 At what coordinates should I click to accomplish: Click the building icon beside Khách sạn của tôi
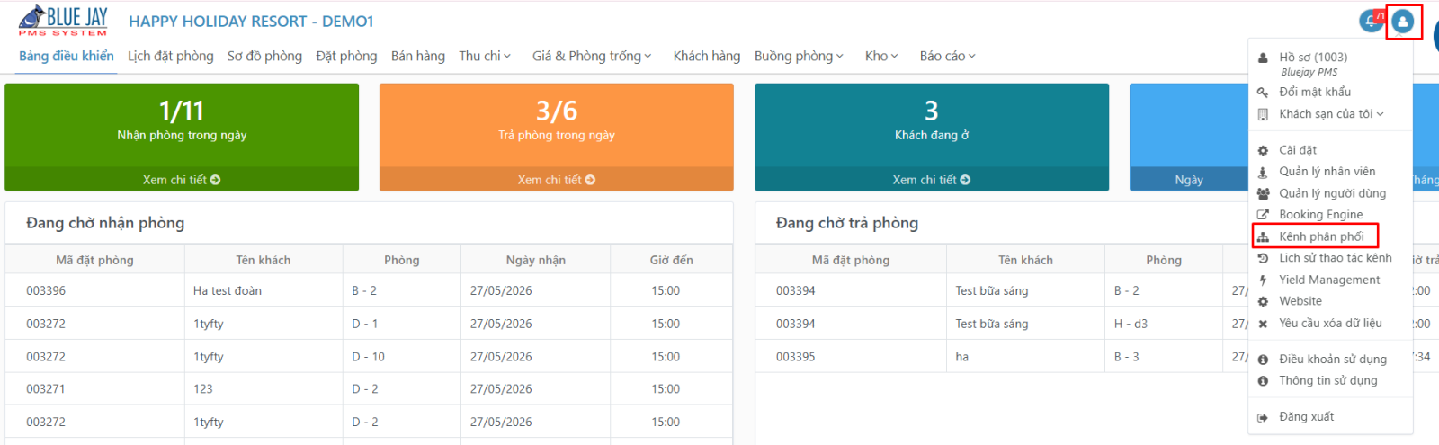click(x=1263, y=114)
